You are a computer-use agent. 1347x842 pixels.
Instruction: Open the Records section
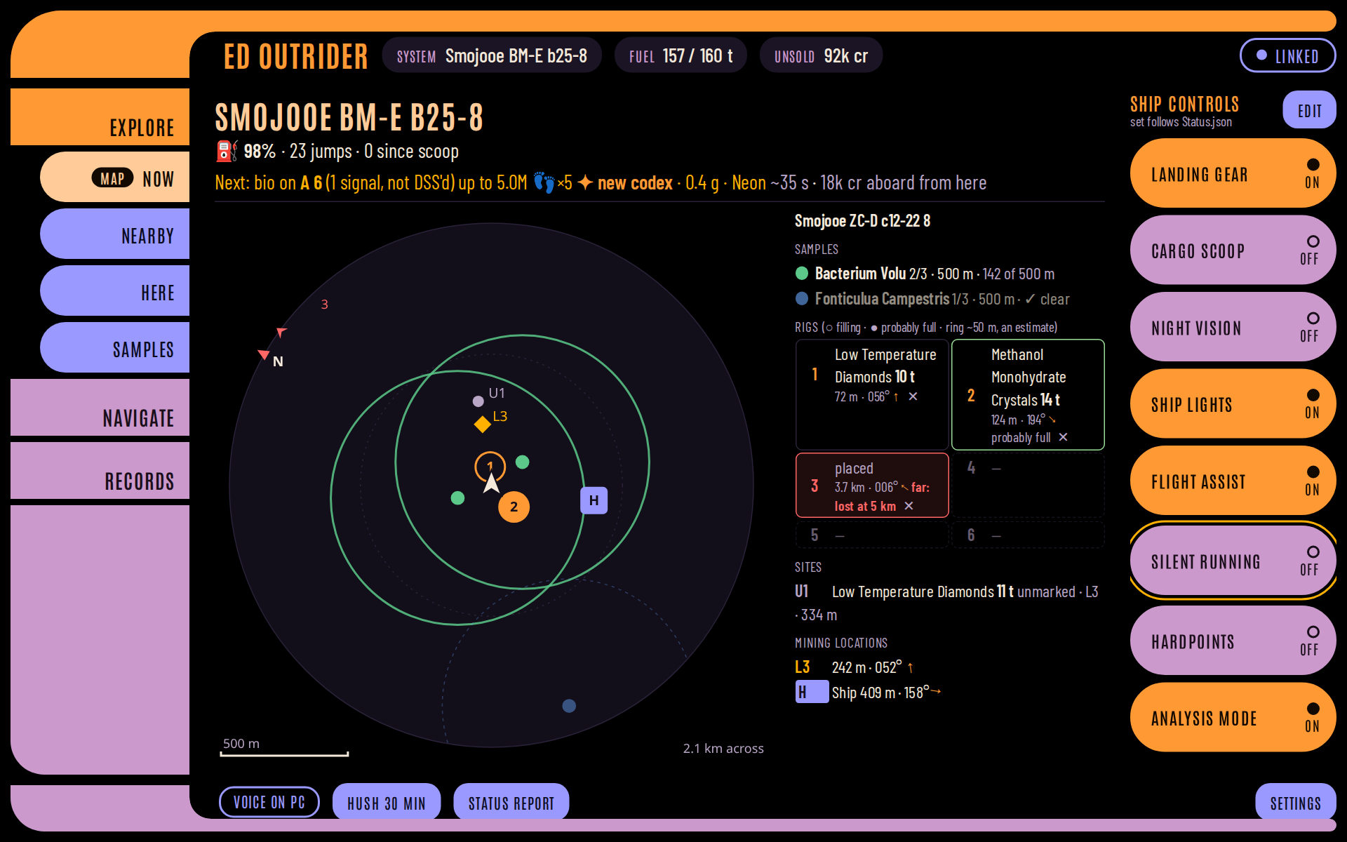coord(100,471)
